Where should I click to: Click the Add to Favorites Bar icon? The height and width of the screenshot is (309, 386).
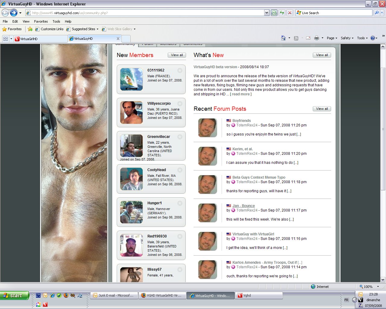[30, 29]
